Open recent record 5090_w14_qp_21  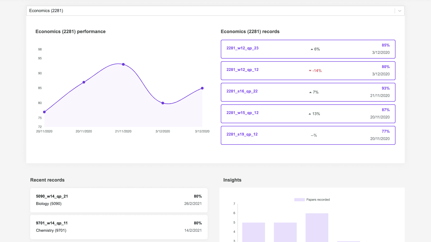[119, 200]
